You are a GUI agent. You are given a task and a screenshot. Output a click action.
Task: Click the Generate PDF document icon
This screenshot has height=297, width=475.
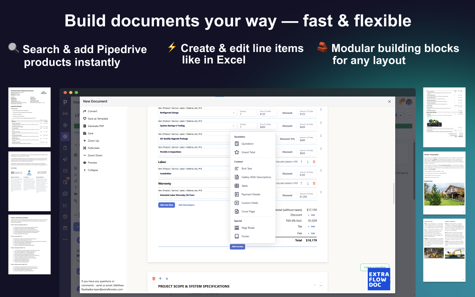point(85,126)
